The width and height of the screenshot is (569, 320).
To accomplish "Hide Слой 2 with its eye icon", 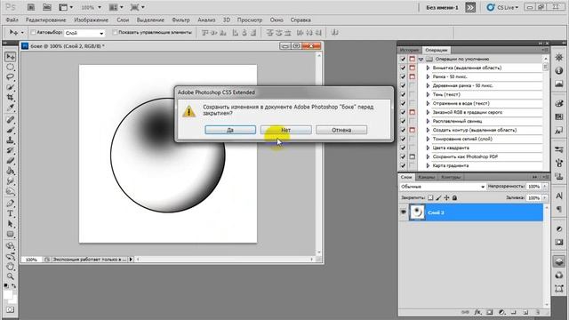I will click(x=403, y=212).
